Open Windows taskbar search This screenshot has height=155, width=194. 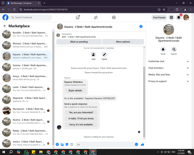(x=11, y=152)
